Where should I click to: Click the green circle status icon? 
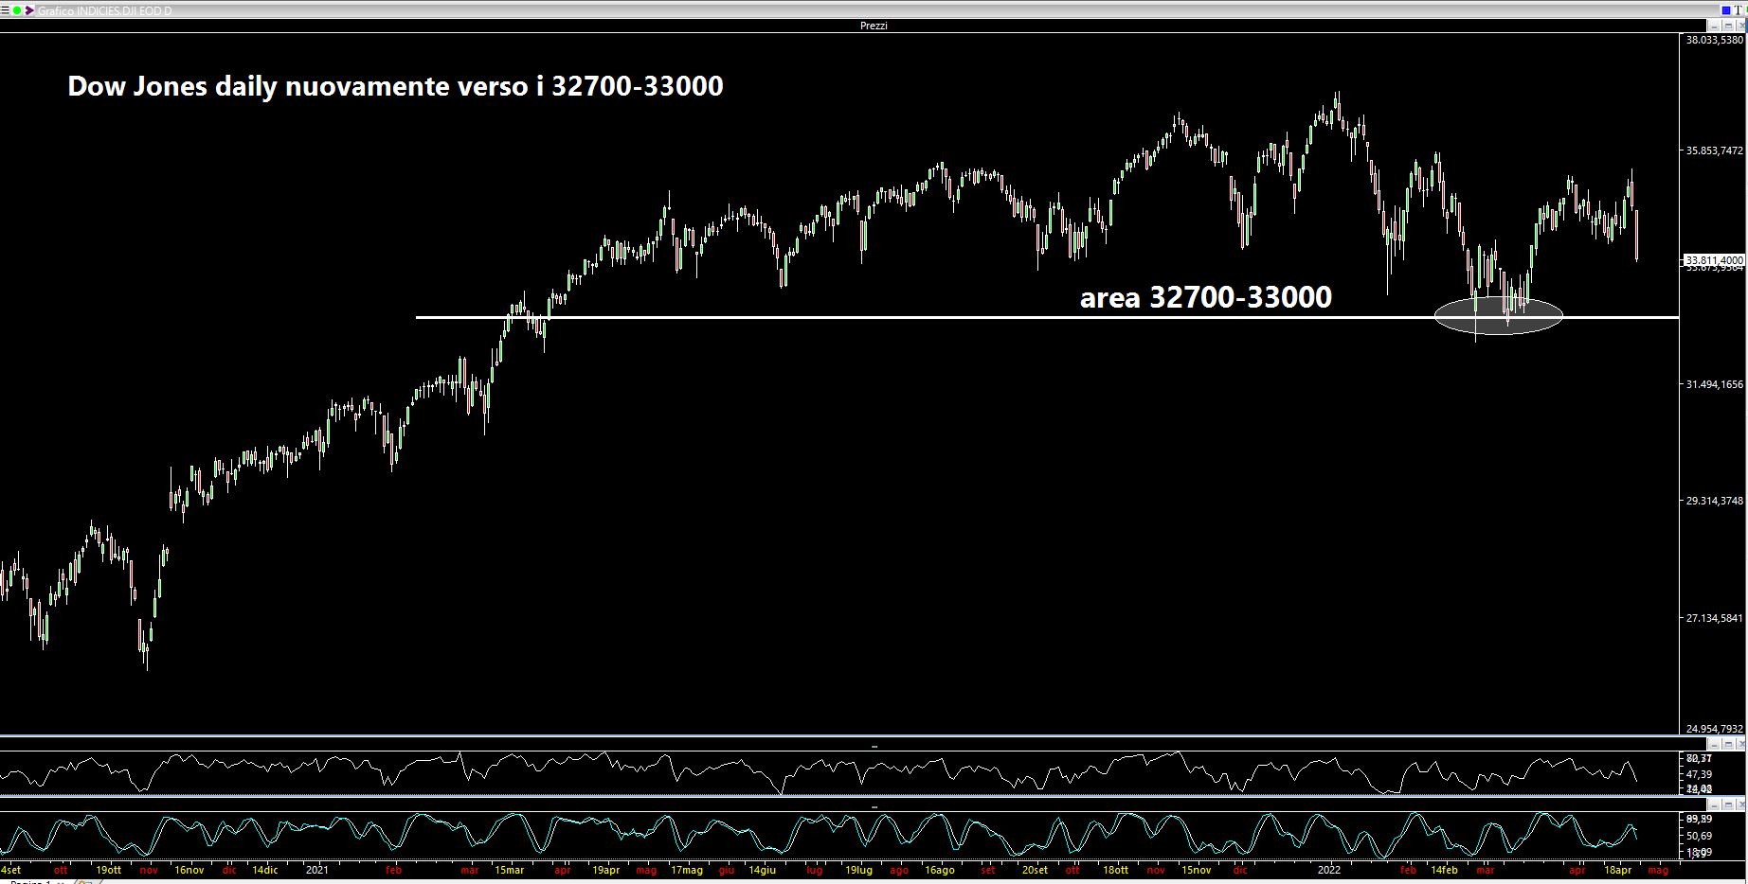coord(17,10)
